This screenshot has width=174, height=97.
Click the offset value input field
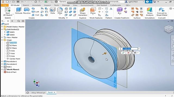click(x=130, y=49)
